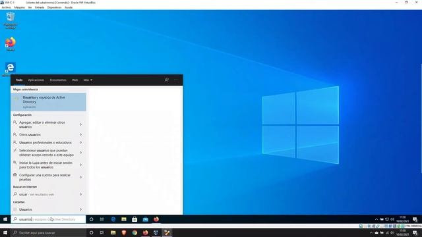Screen dimensions: 422x237
Task: Click the network icon in guest VM tray
Action: tap(387, 219)
